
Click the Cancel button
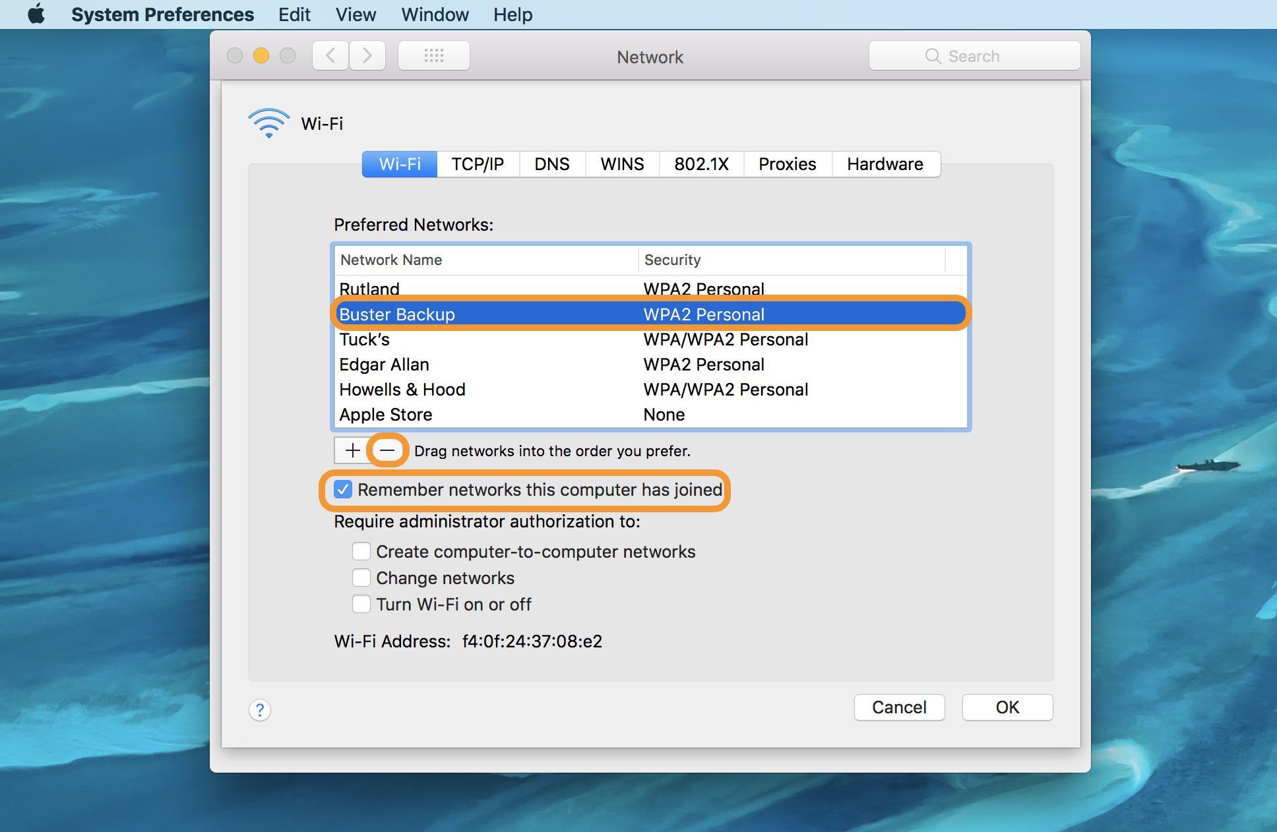click(x=899, y=707)
